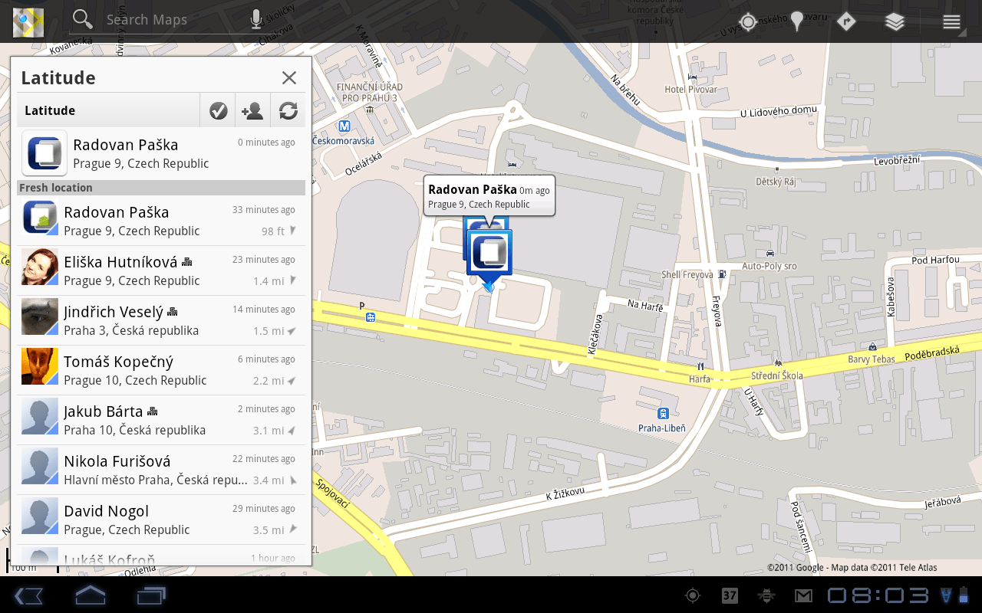Open the overflow menu icon
This screenshot has height=613, width=982.
951,22
